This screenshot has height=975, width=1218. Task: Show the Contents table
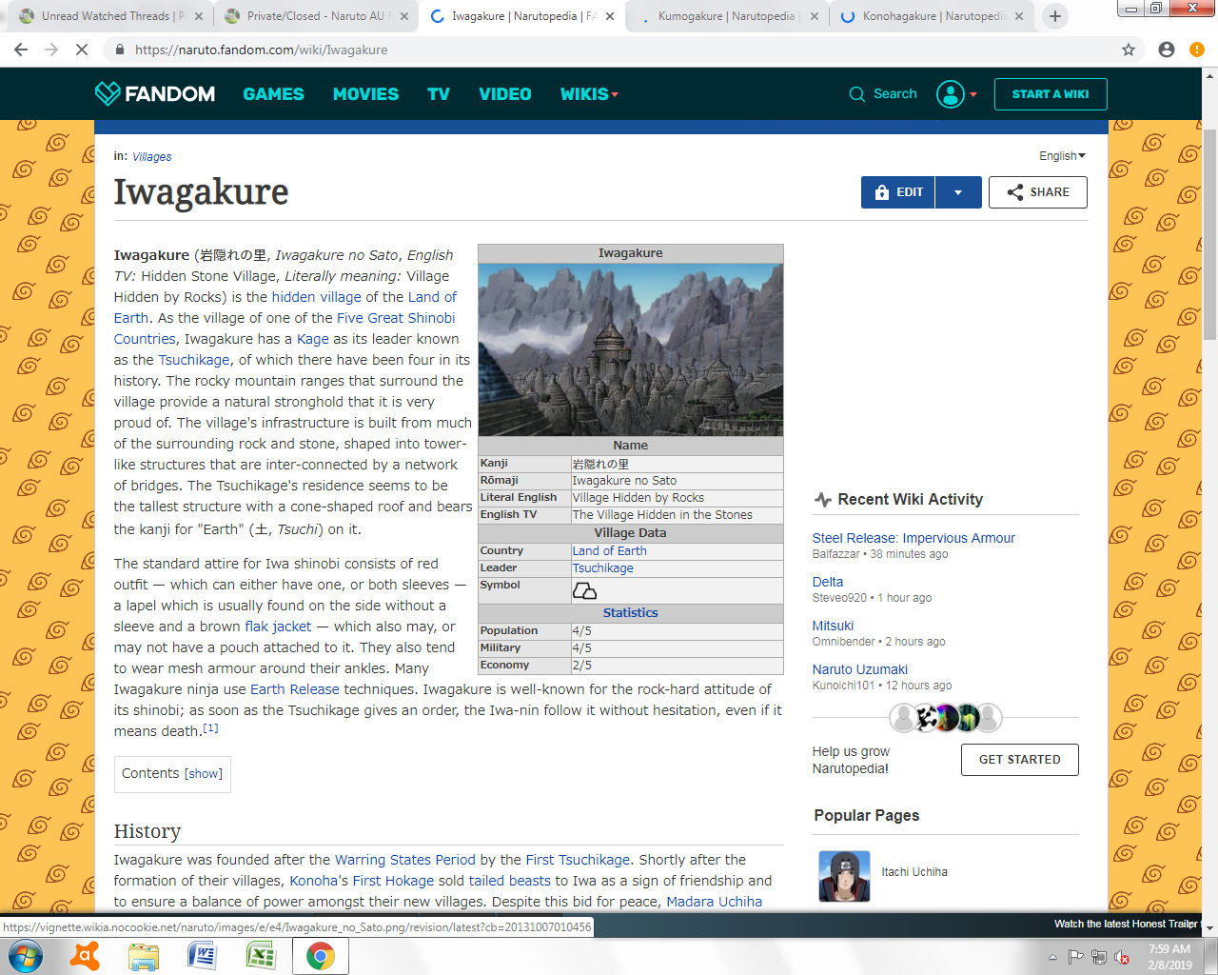[204, 774]
